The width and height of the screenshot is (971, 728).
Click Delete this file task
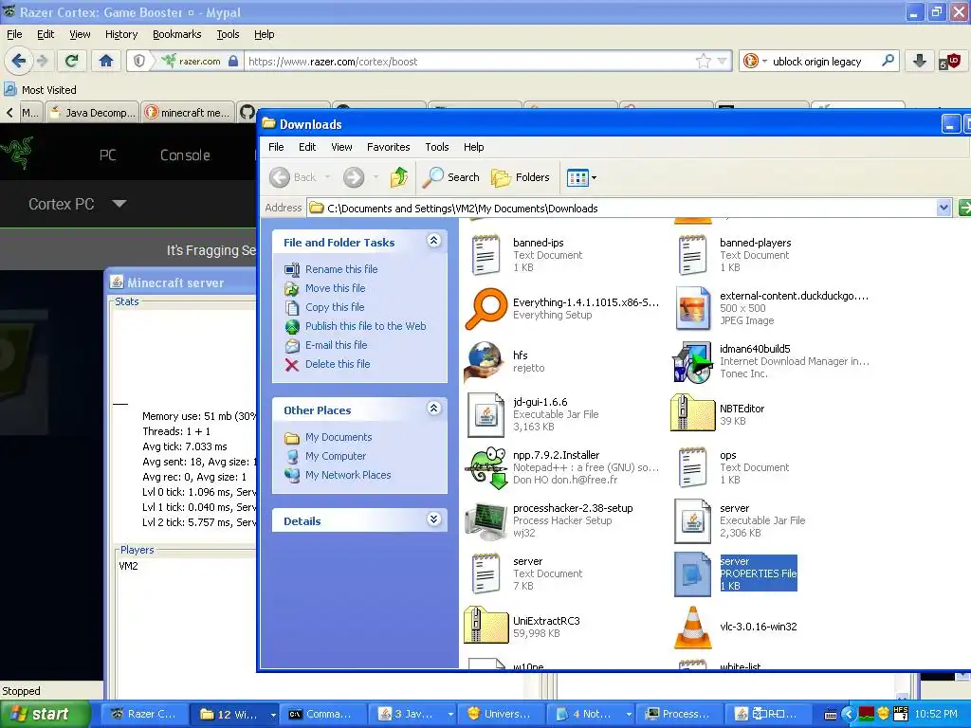coord(338,364)
